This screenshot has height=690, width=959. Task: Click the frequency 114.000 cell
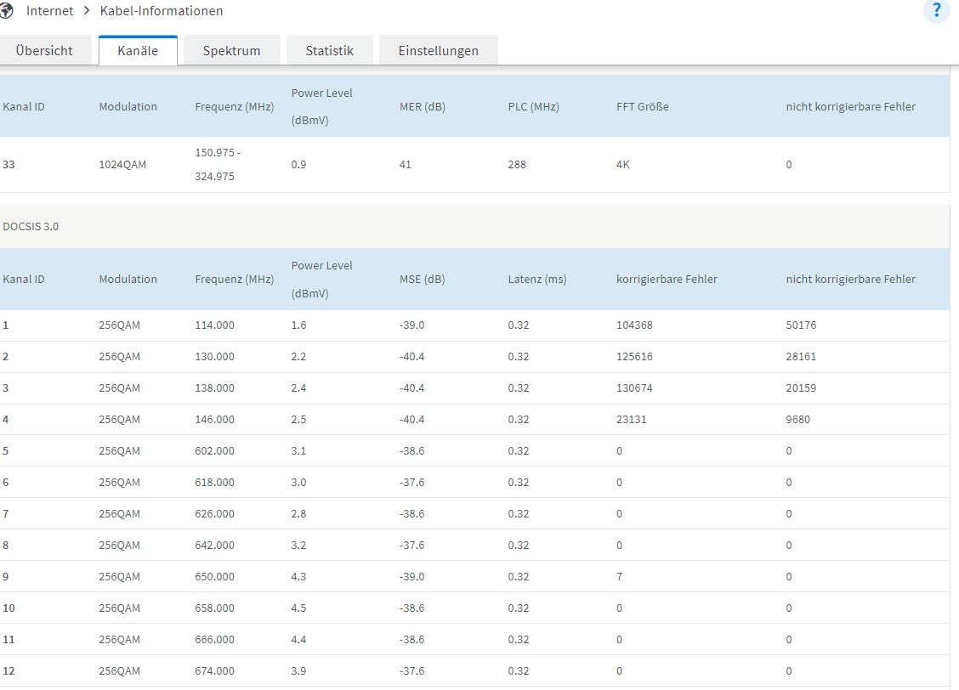tap(215, 325)
